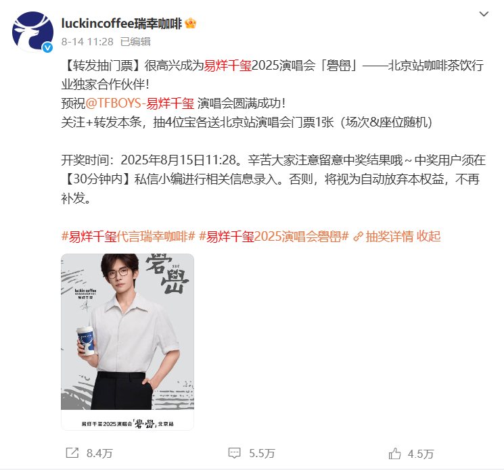The image size is (504, 470).
Task: Click the chain link icon before 抽奖详情
Action: tap(358, 237)
